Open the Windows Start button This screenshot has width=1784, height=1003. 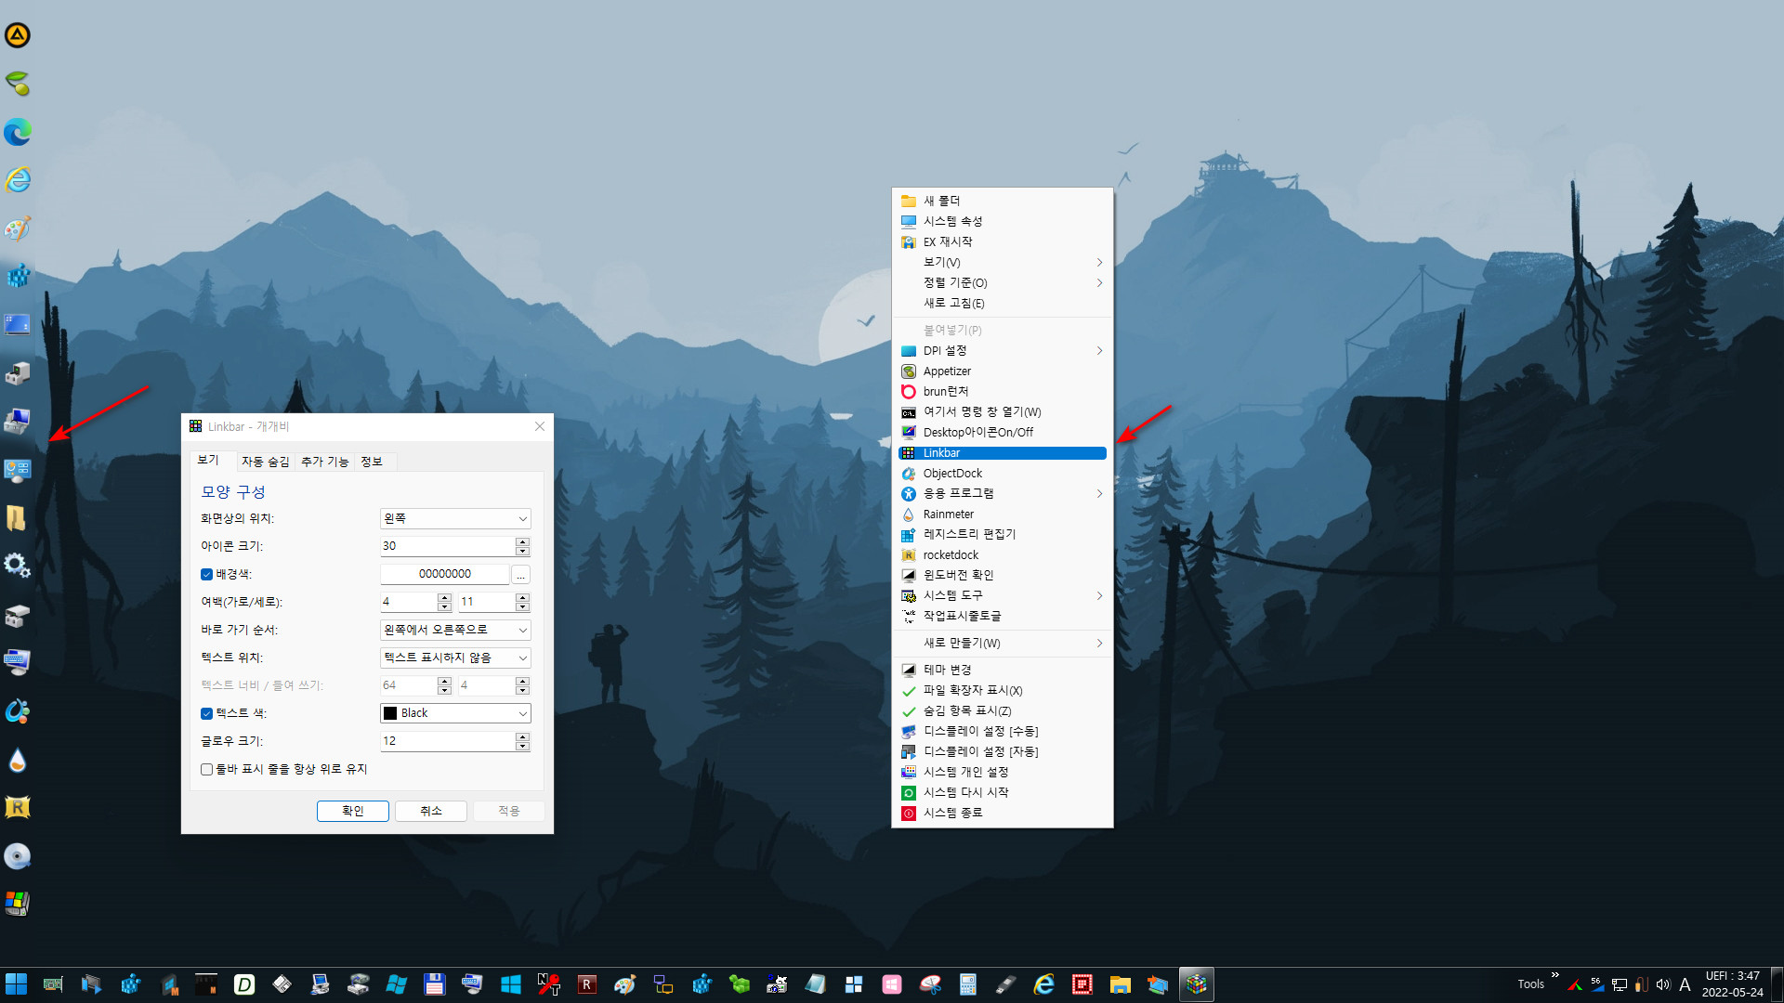coord(16,984)
